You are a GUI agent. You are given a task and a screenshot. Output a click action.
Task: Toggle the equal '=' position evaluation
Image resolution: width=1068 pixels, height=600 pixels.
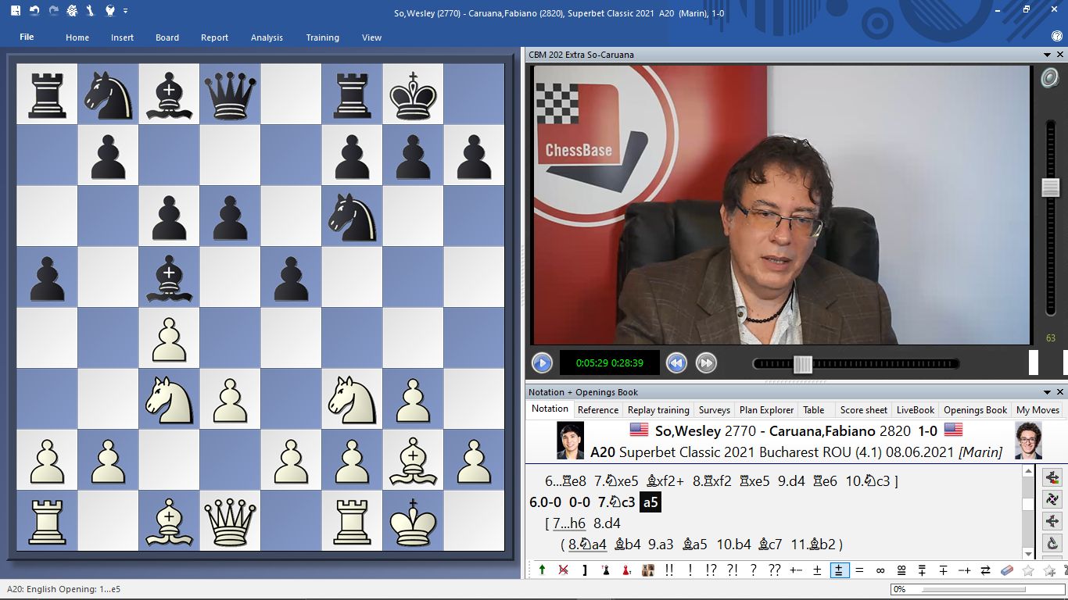(x=859, y=570)
